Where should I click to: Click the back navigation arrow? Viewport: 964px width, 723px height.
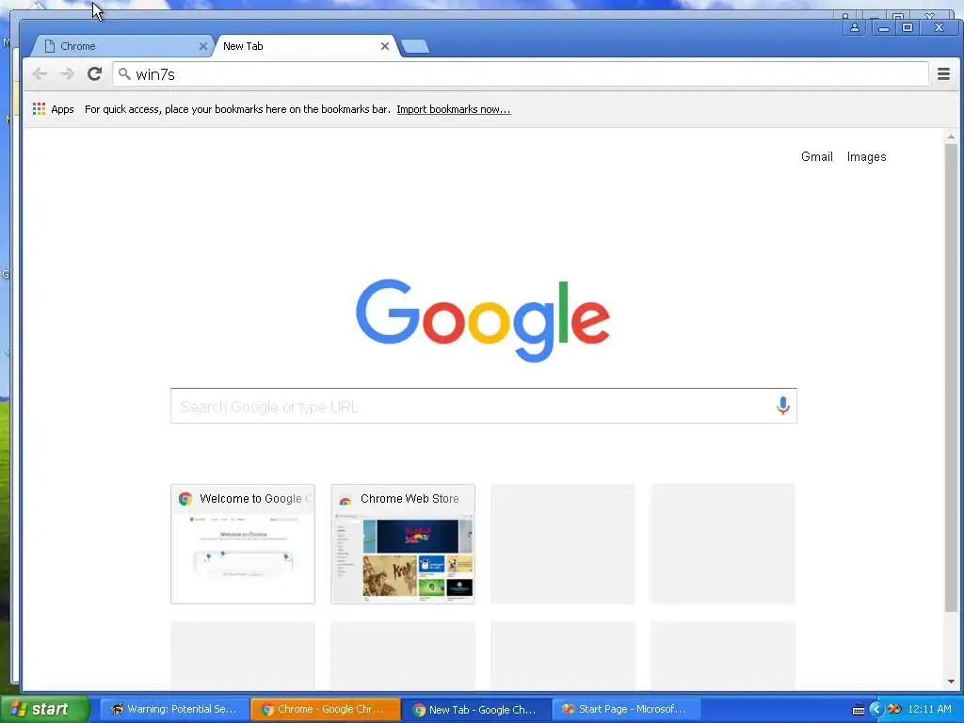coord(40,74)
